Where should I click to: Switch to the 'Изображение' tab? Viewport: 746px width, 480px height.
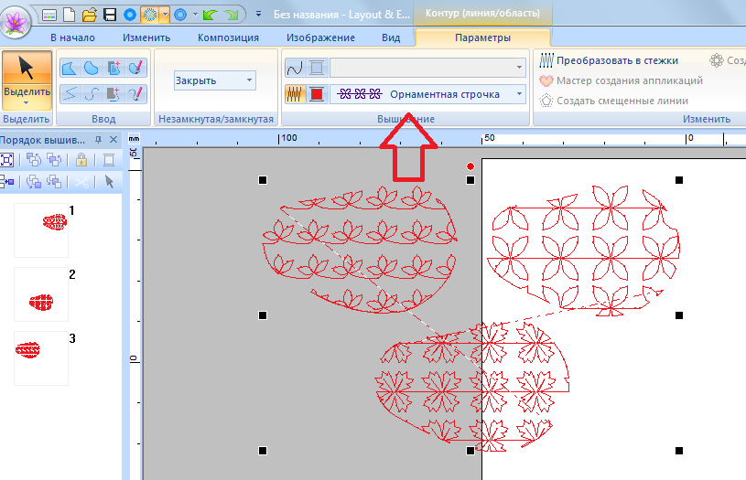[x=320, y=37]
